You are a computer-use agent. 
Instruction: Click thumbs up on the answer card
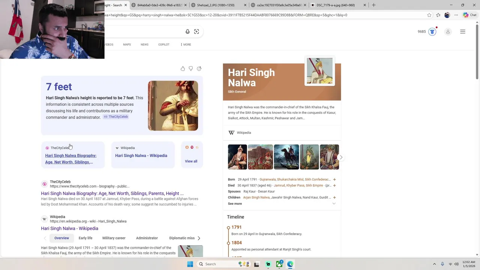point(183,69)
